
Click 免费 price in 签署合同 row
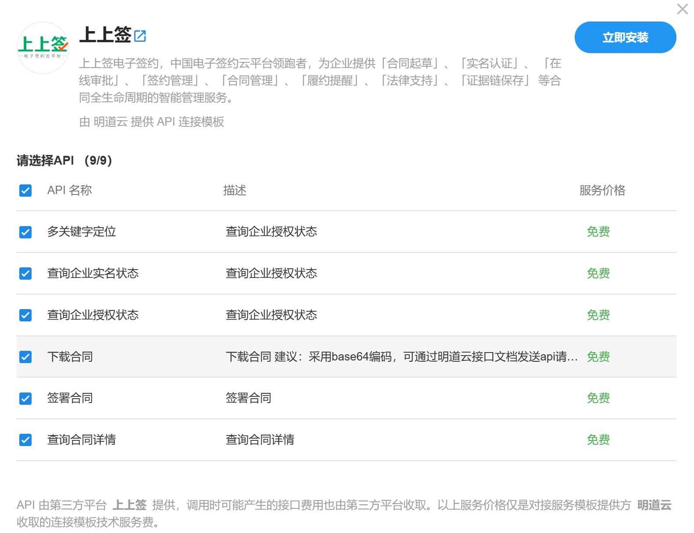pyautogui.click(x=598, y=398)
